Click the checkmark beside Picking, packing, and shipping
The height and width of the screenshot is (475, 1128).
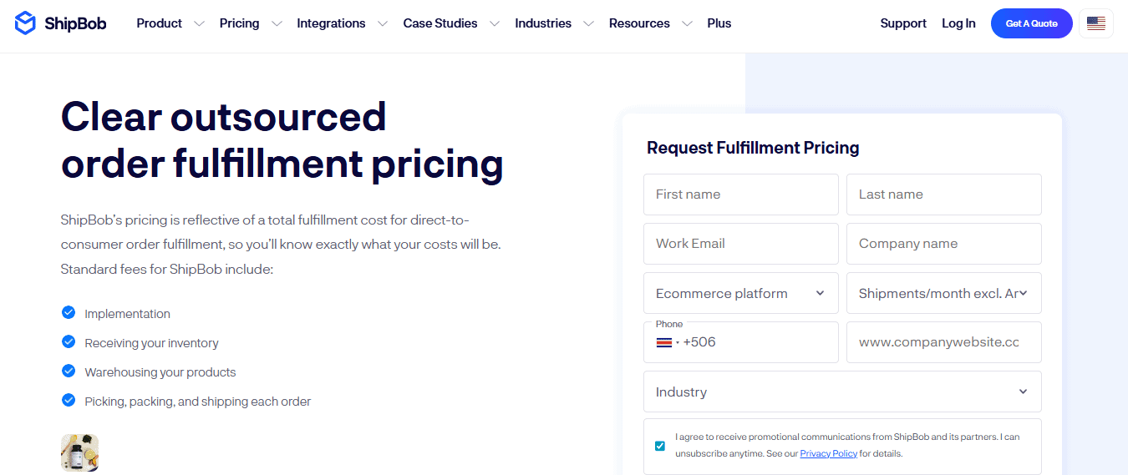point(69,400)
